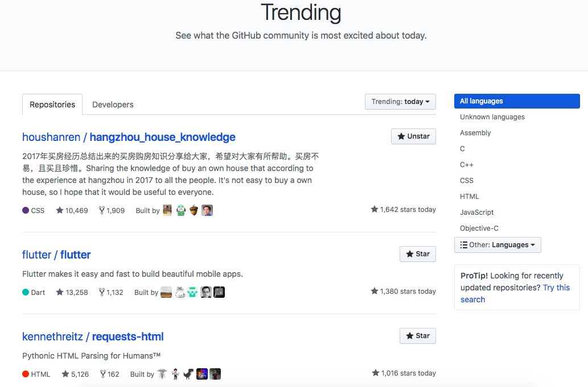Click last contributor avatar for flutter

point(219,292)
